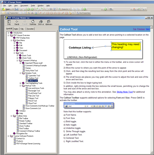The height and width of the screenshot is (155, 154).
Task: Click the binoculars Find icon
Action: click(111, 9)
